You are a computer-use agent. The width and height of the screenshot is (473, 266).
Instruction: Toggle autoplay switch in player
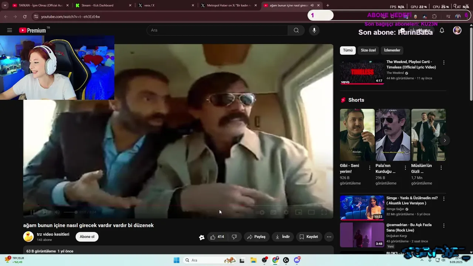pos(261,212)
